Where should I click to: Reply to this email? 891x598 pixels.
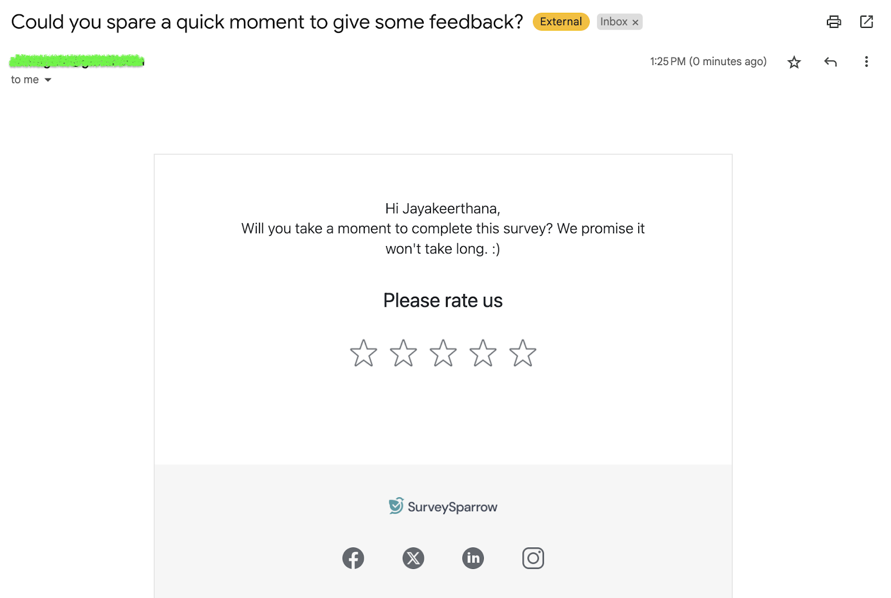tap(830, 62)
